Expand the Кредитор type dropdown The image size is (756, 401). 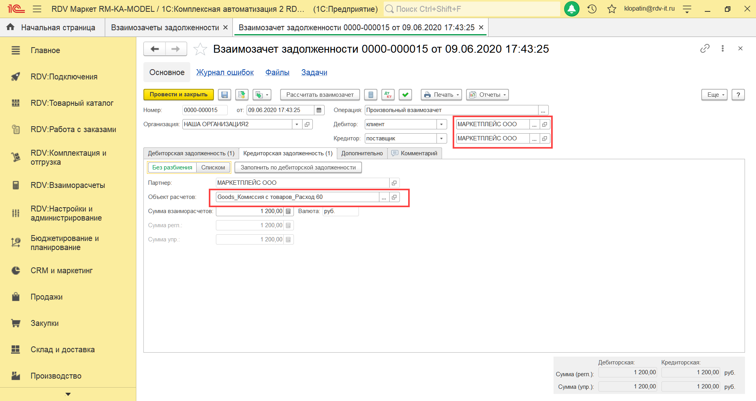442,138
